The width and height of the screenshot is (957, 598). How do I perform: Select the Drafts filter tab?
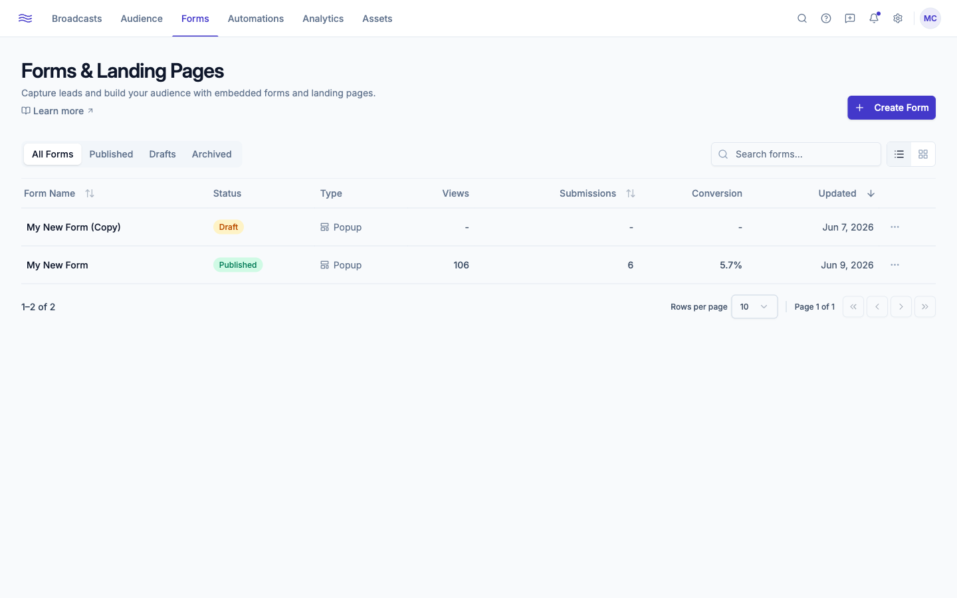(x=162, y=154)
